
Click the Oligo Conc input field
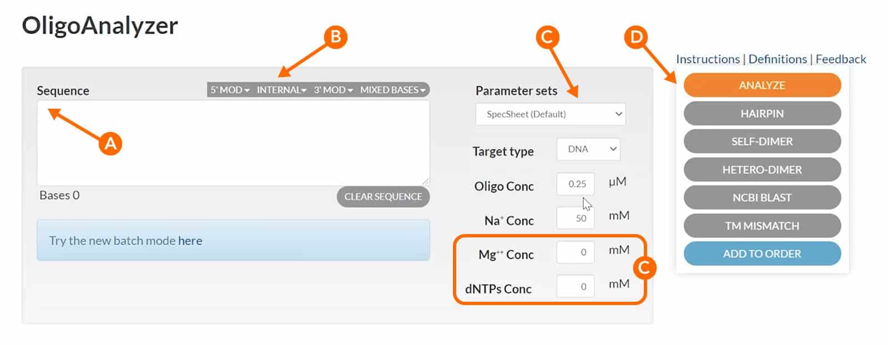[x=576, y=184]
